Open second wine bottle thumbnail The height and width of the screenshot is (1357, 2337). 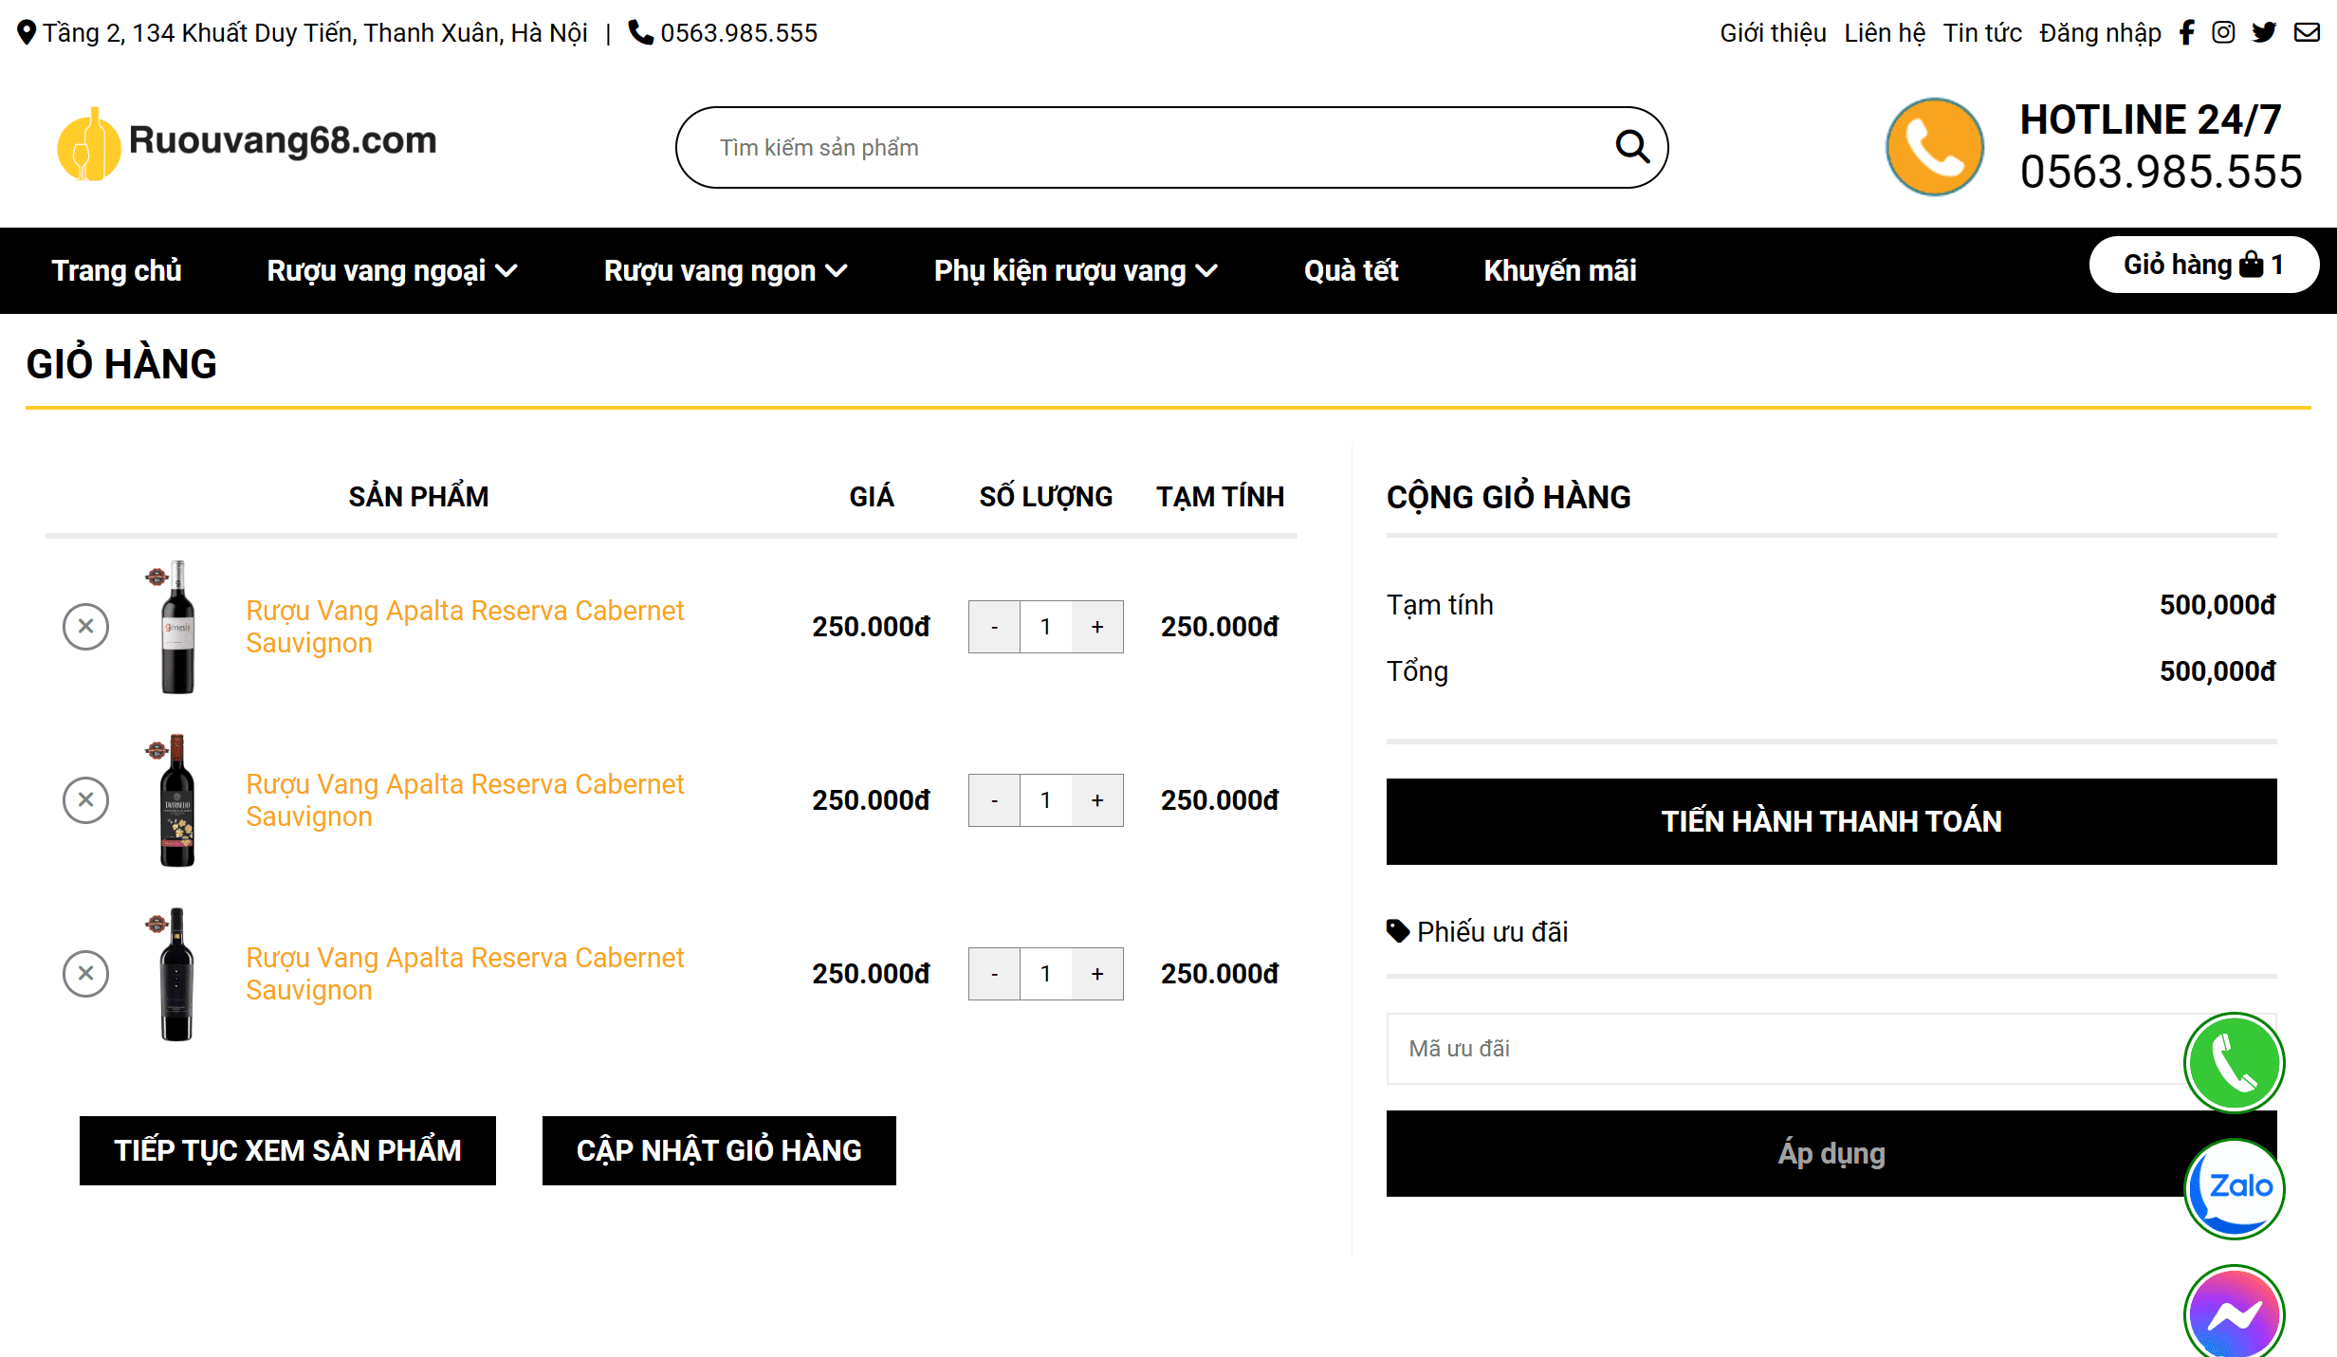click(176, 800)
